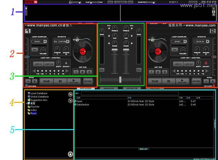Click the right channel TREBLE knob in mixer
The image size is (218, 160).
click(x=126, y=28)
